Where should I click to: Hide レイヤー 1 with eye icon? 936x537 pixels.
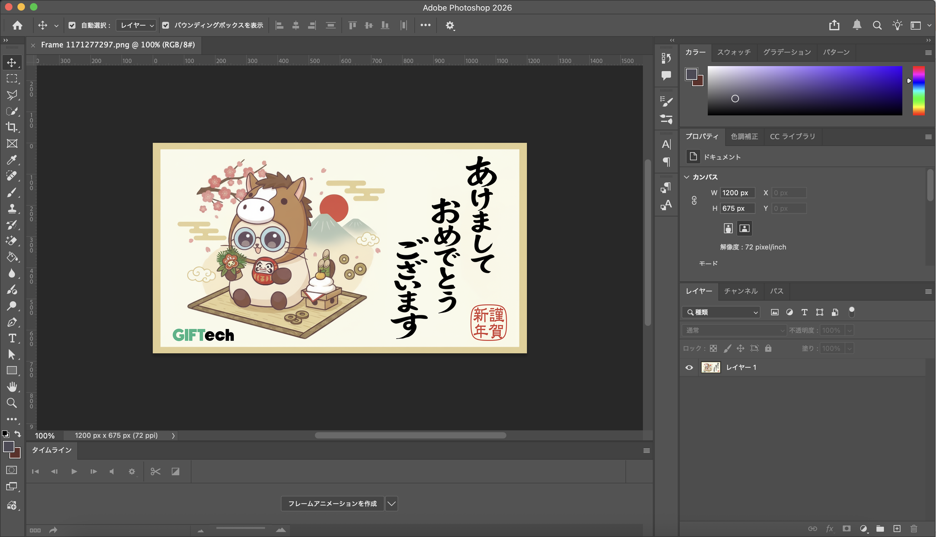click(x=689, y=367)
